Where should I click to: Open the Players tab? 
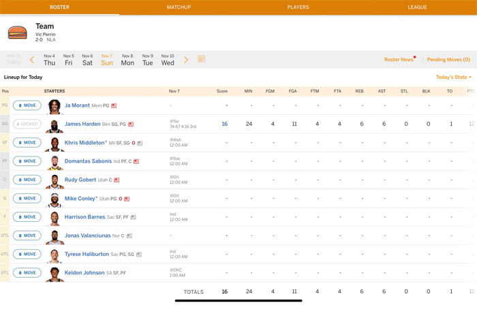pos(298,7)
